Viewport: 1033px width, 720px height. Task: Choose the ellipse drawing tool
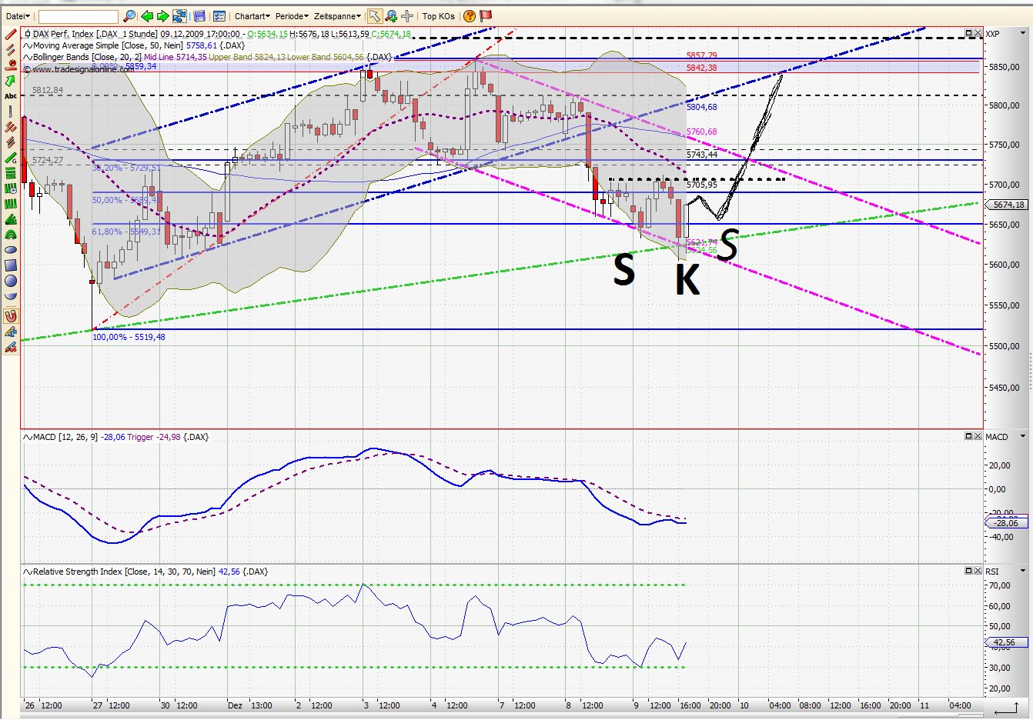[10, 248]
